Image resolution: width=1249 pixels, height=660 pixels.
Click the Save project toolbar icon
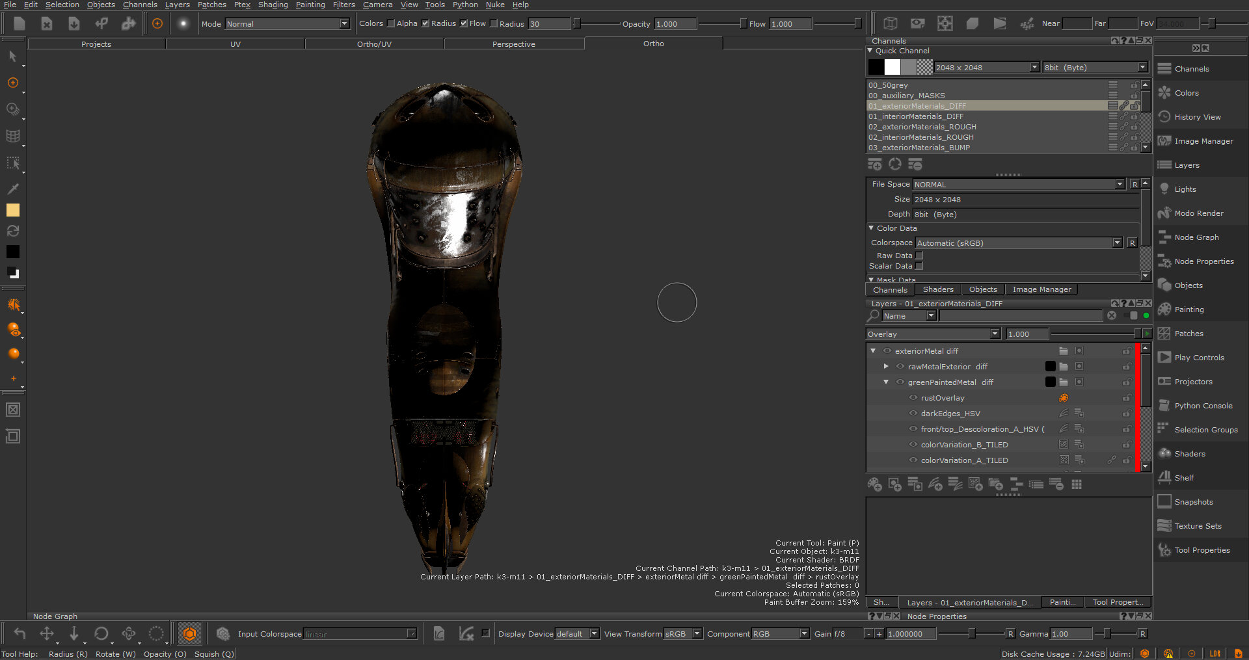(74, 24)
